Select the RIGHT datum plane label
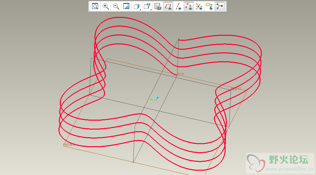The width and height of the screenshot is (316, 175). point(236,89)
